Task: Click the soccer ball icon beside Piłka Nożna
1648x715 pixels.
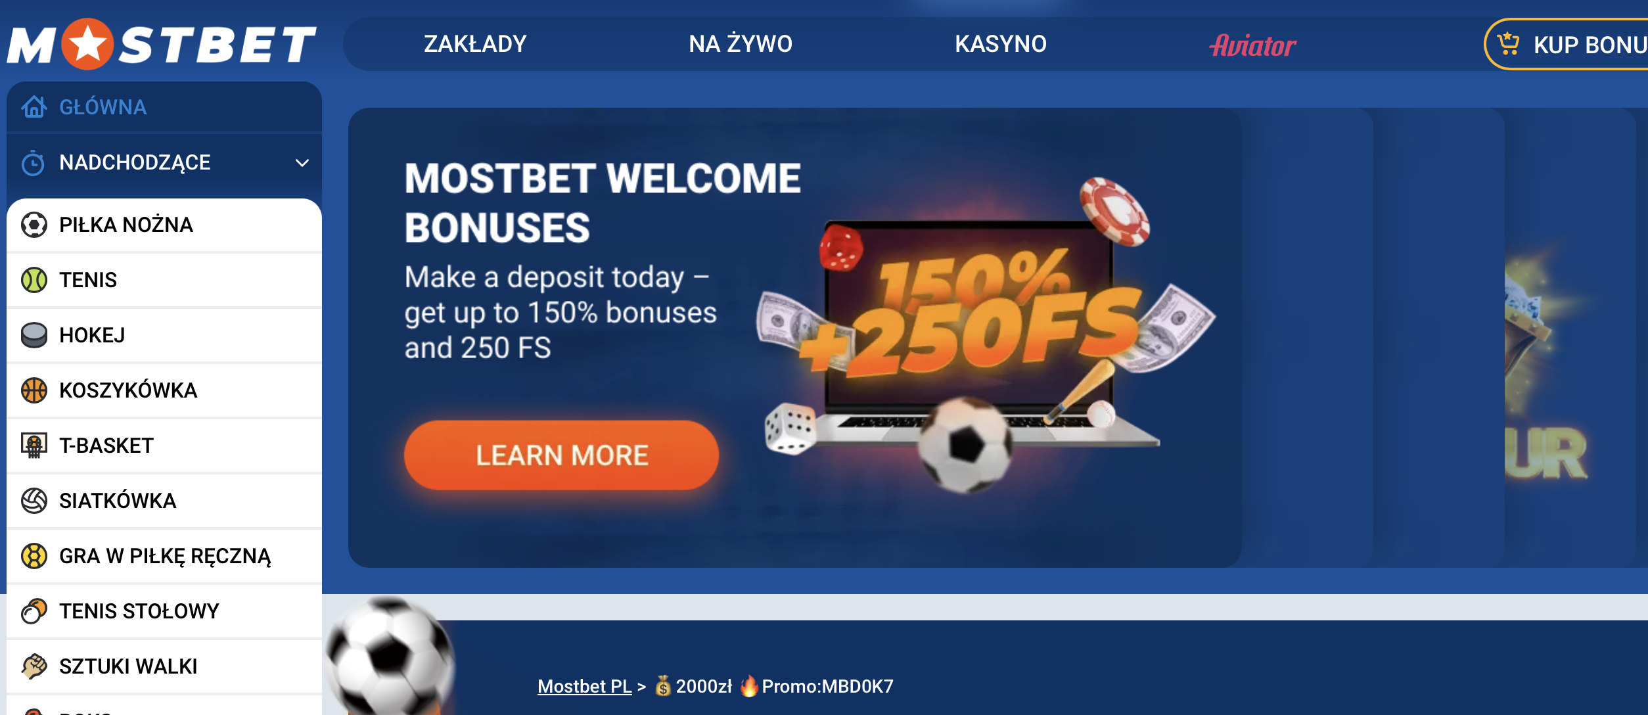Action: (x=34, y=225)
